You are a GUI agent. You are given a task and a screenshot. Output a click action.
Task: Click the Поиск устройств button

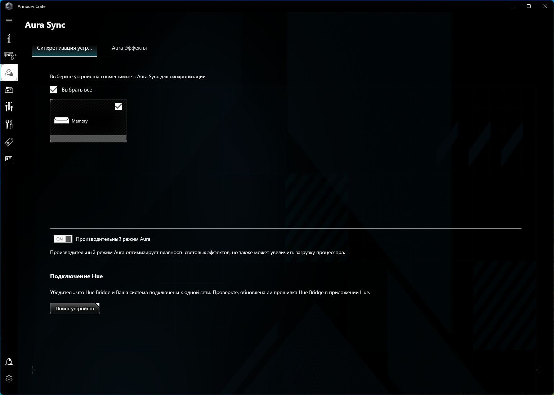[x=75, y=309]
